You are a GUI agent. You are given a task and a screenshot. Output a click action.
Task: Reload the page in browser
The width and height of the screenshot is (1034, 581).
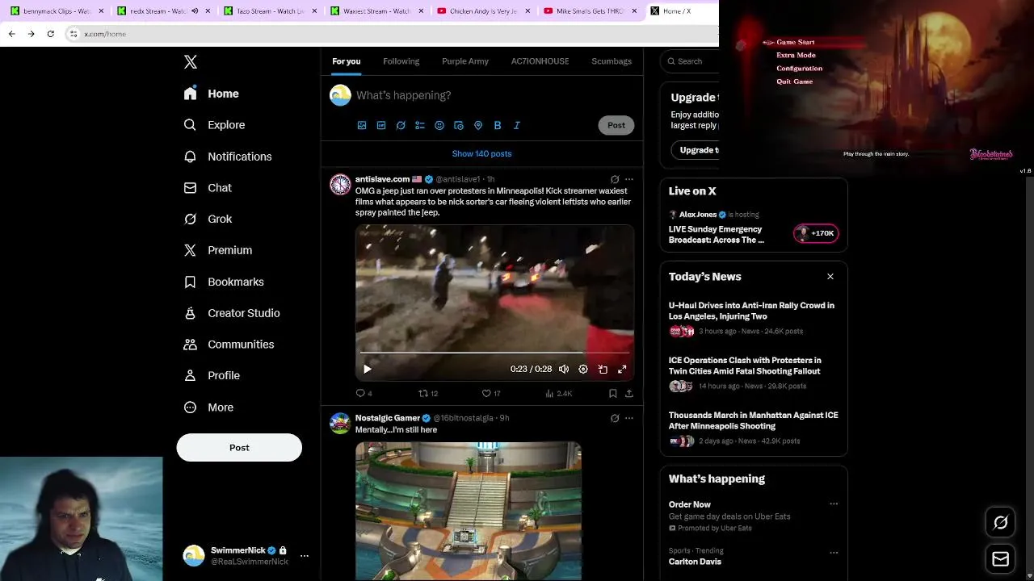click(50, 34)
